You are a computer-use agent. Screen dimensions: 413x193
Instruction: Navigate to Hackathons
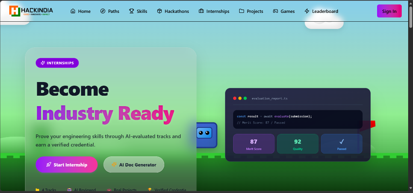point(173,11)
